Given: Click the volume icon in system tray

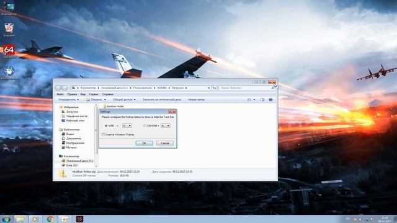Looking at the screenshot, I should pyautogui.click(x=360, y=219).
